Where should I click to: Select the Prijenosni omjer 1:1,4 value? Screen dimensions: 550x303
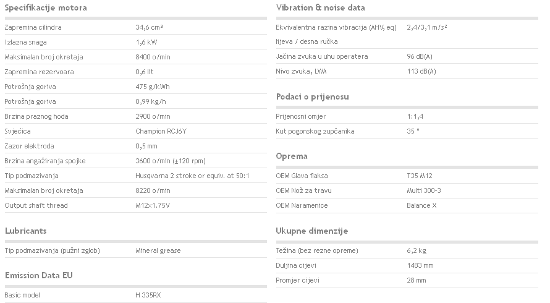415,117
